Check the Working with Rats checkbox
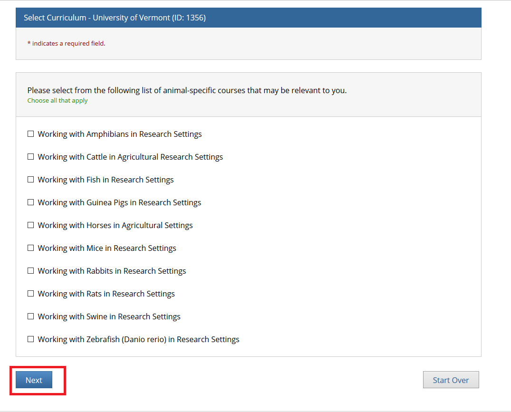 [31, 294]
